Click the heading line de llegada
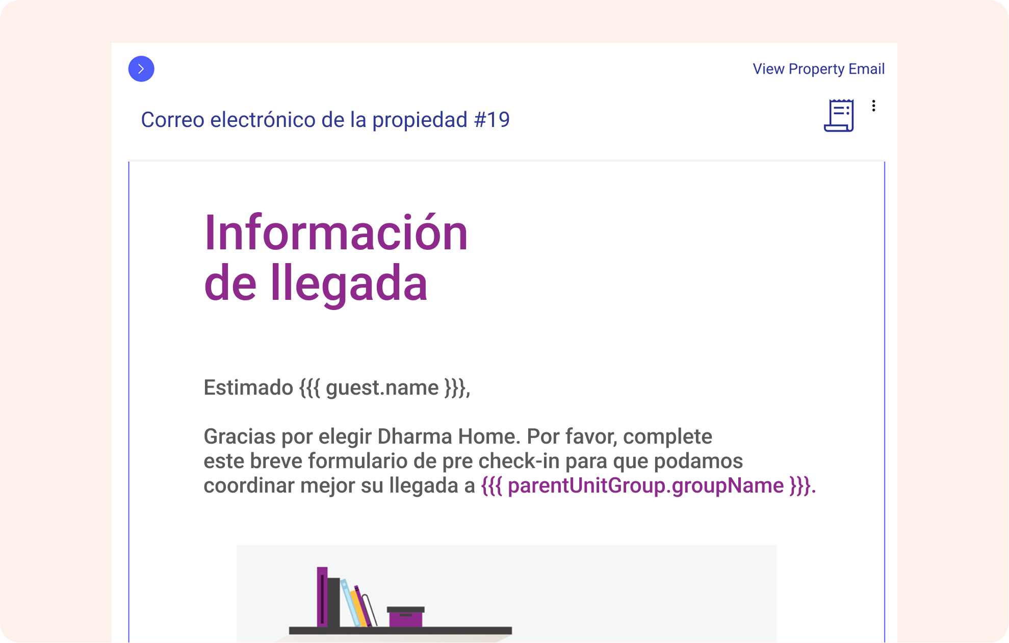This screenshot has width=1009, height=643. (x=315, y=284)
